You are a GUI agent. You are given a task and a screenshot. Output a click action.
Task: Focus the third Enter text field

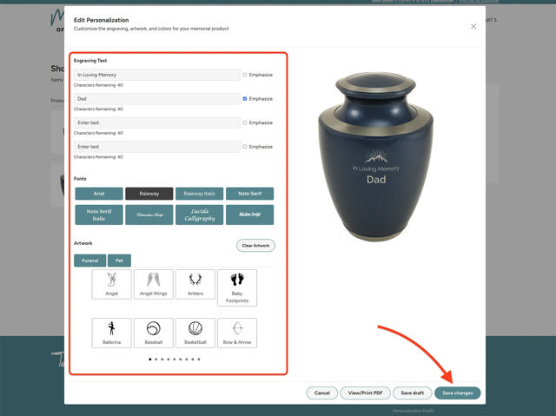(x=157, y=122)
